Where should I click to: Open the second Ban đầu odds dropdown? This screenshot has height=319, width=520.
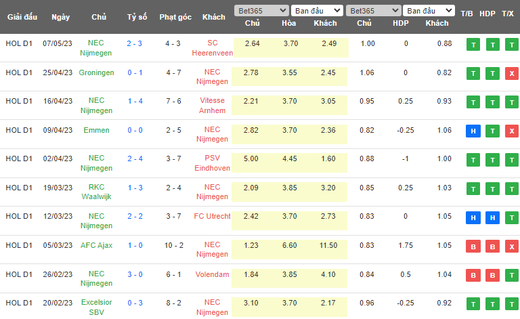[x=429, y=11]
